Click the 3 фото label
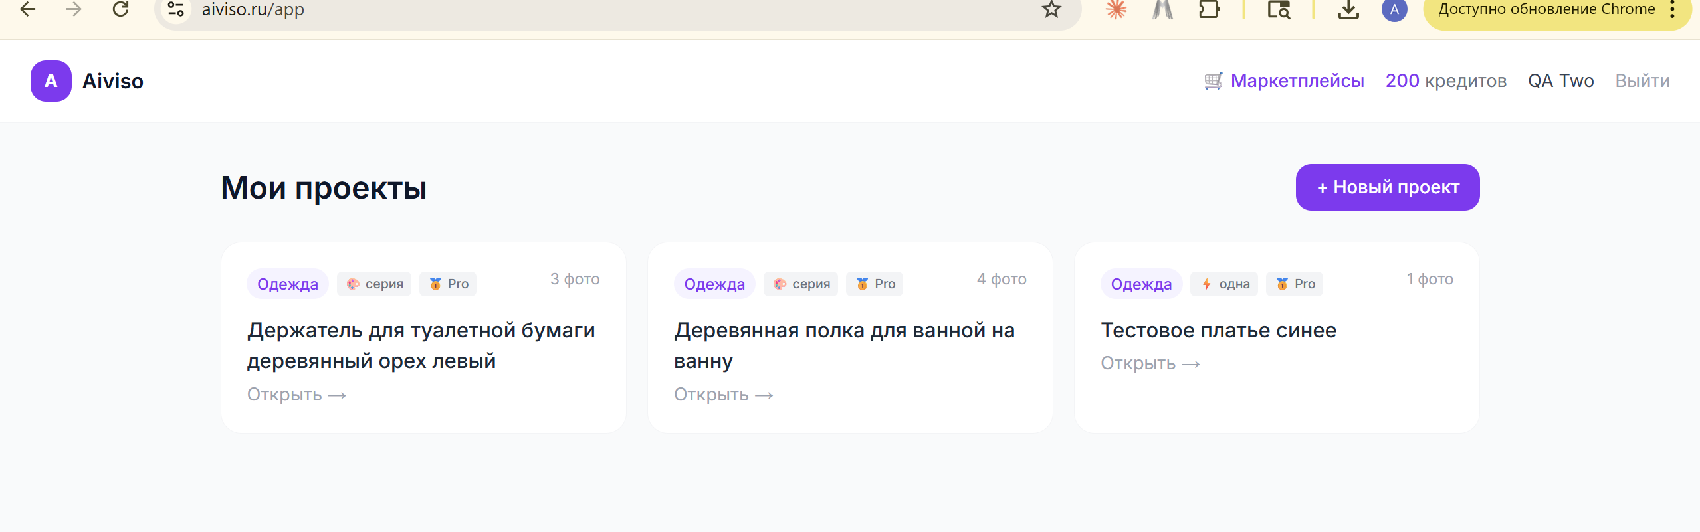The height and width of the screenshot is (532, 1700). click(x=575, y=279)
